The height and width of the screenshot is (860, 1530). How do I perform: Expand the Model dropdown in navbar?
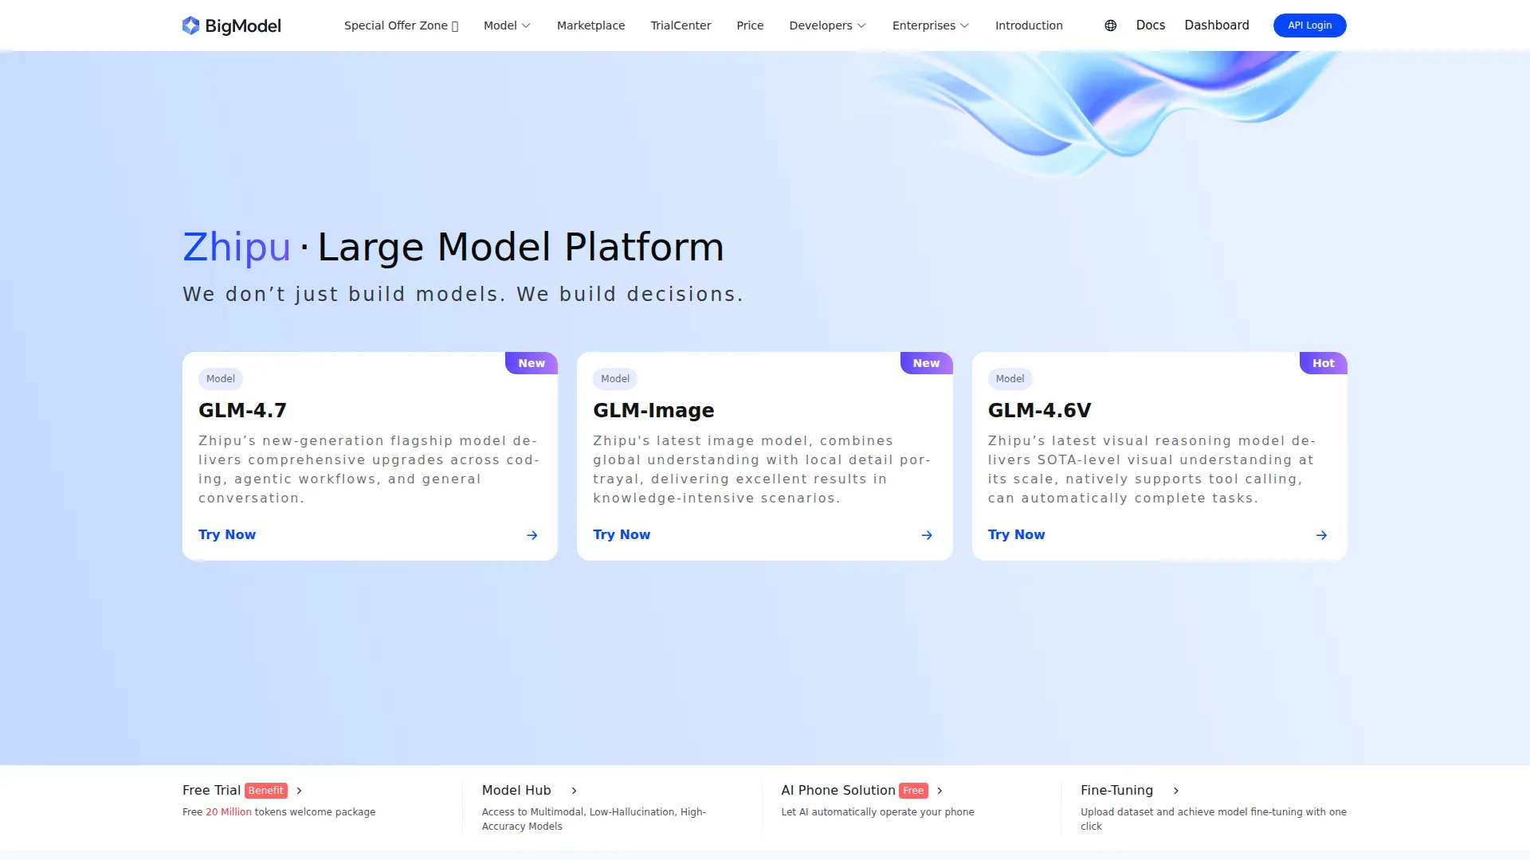coord(507,25)
